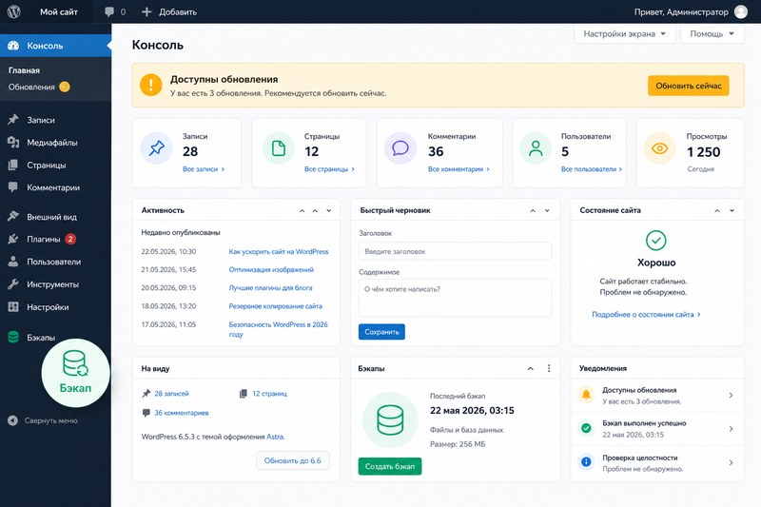Click the Медиафайлы media icon in sidebar
Image resolution: width=761 pixels, height=507 pixels.
(x=13, y=142)
